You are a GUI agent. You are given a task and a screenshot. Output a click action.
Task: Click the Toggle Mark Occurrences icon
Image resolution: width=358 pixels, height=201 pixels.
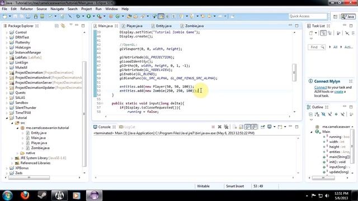tap(161, 16)
